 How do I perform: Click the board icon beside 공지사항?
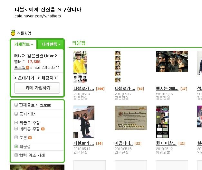coord(16,114)
